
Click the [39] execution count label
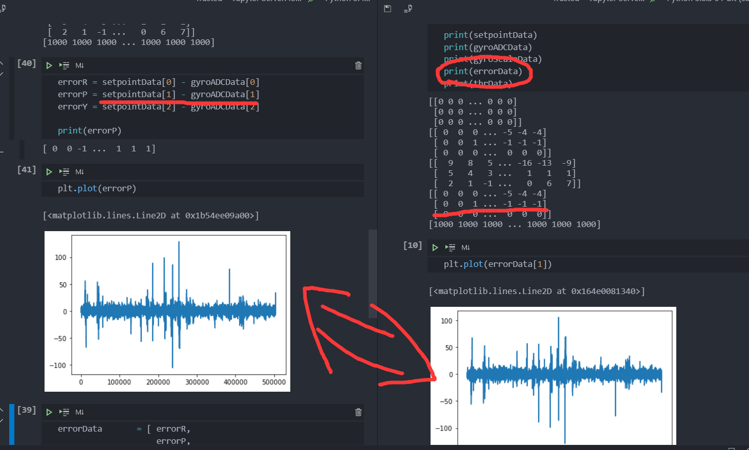27,410
